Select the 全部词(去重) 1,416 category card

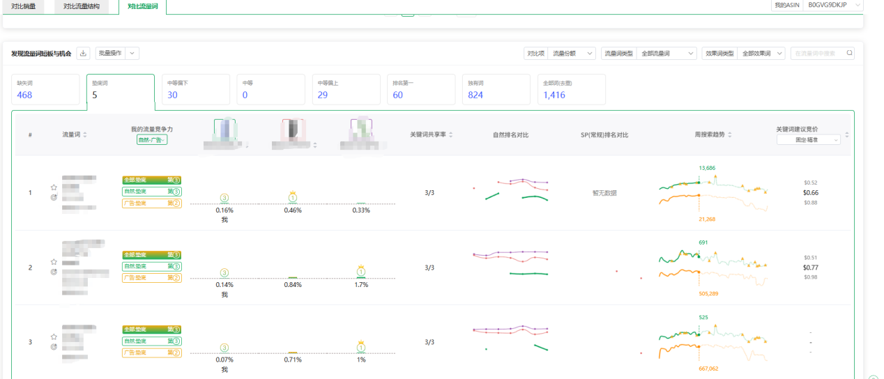click(572, 89)
